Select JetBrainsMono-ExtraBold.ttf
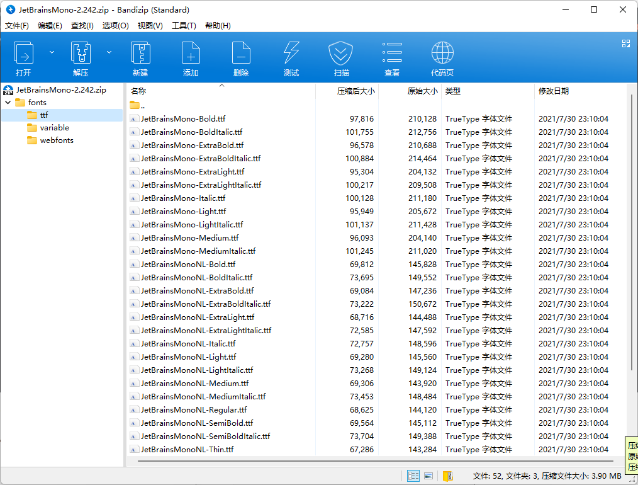Image resolution: width=638 pixels, height=485 pixels. click(192, 145)
